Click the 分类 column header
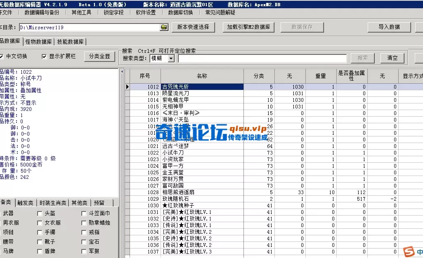 pyautogui.click(x=259, y=76)
